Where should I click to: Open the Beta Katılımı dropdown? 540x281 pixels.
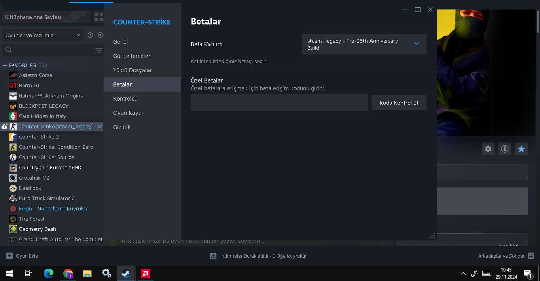click(364, 44)
